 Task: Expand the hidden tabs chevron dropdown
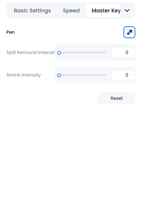tap(127, 10)
